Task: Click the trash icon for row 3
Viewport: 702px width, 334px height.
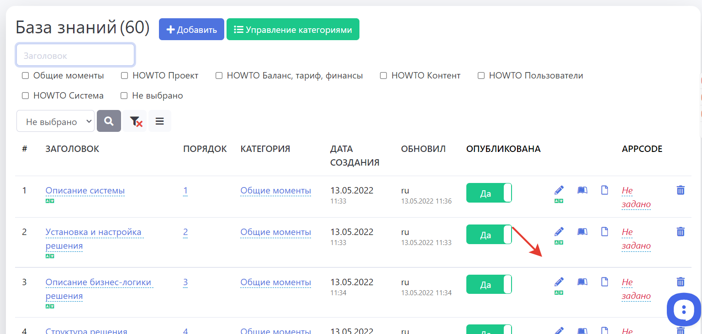Action: point(680,282)
